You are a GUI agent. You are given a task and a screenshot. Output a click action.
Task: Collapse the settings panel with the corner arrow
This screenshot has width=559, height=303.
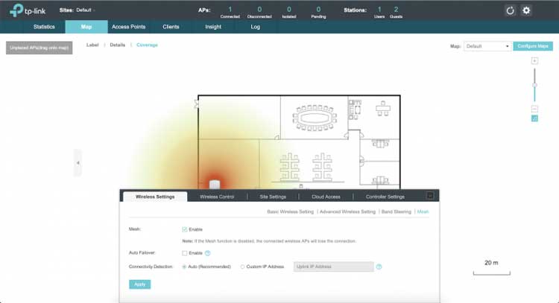[429, 196]
